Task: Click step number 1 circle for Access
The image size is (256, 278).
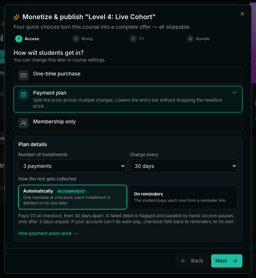Action: [x=19, y=39]
